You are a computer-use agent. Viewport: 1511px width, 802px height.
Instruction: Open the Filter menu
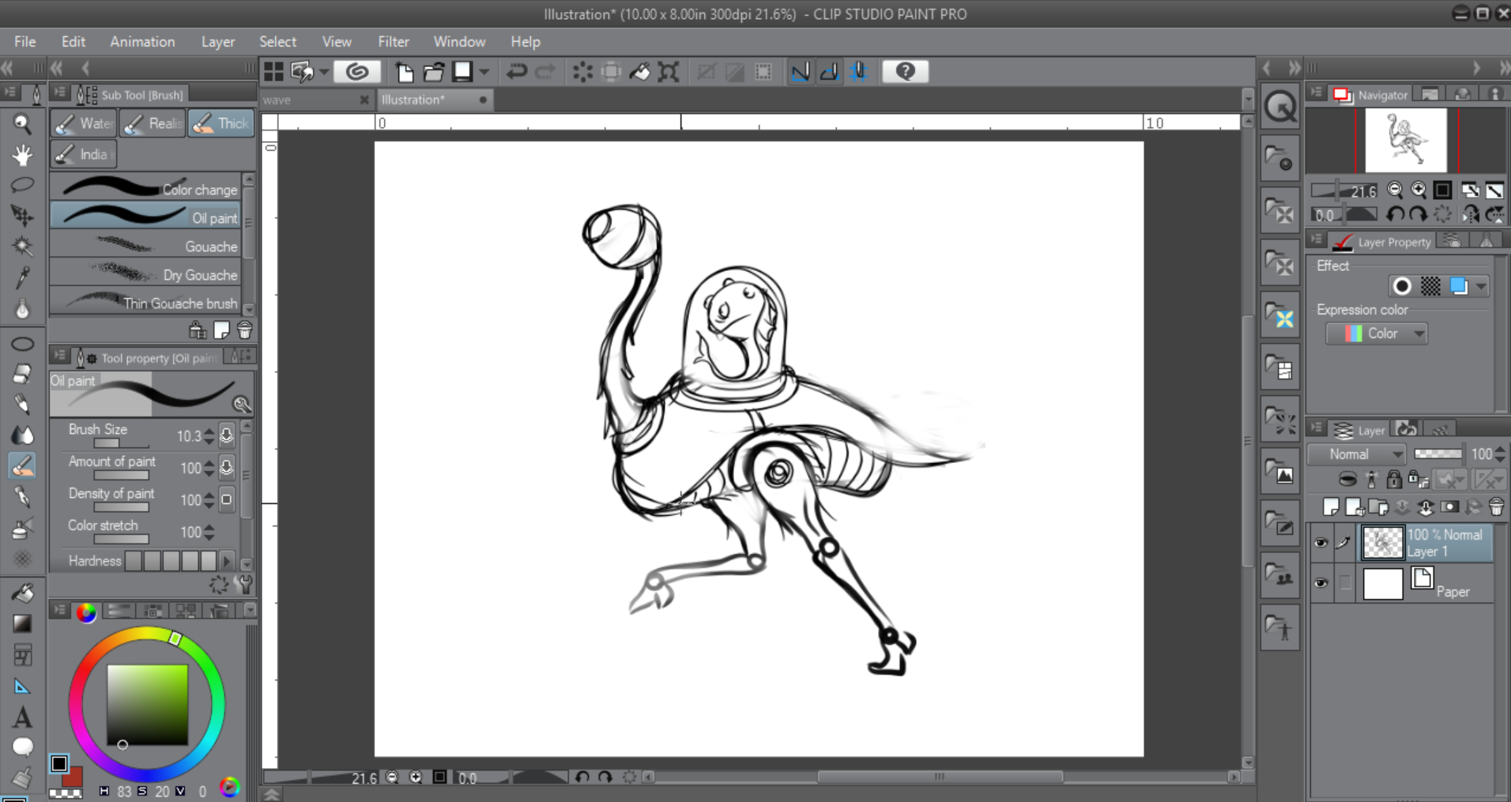point(393,42)
